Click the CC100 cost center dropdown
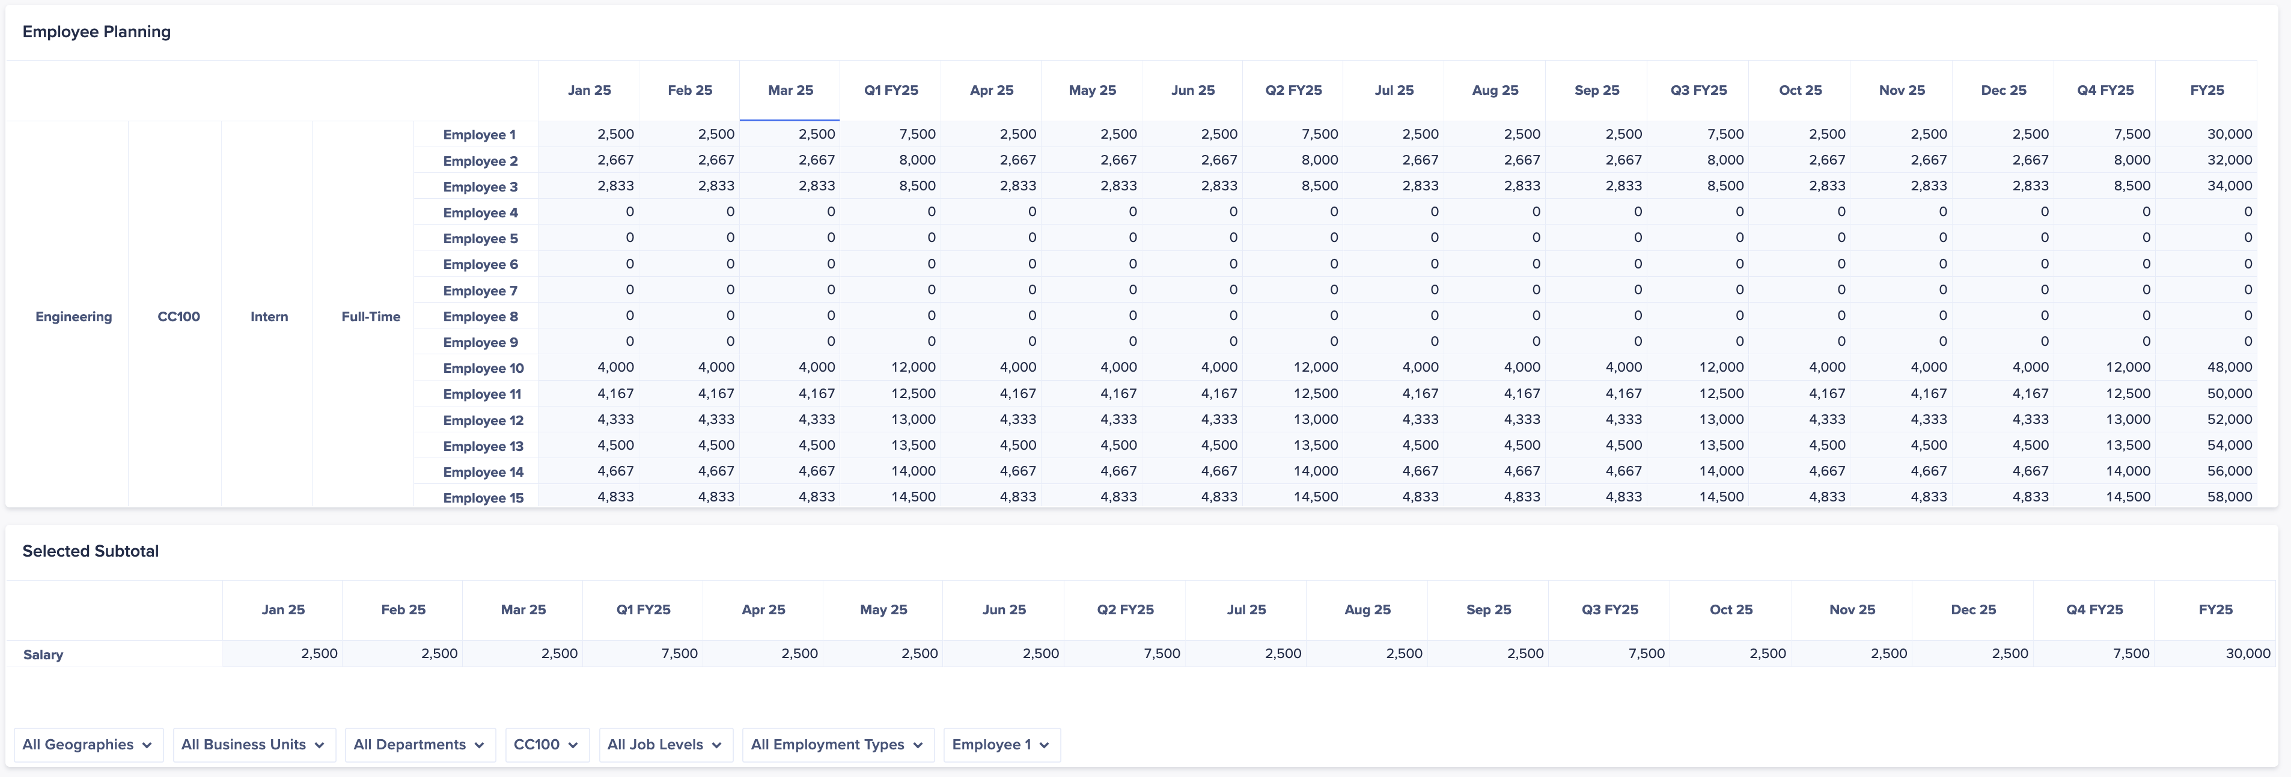This screenshot has height=777, width=2291. click(x=546, y=744)
